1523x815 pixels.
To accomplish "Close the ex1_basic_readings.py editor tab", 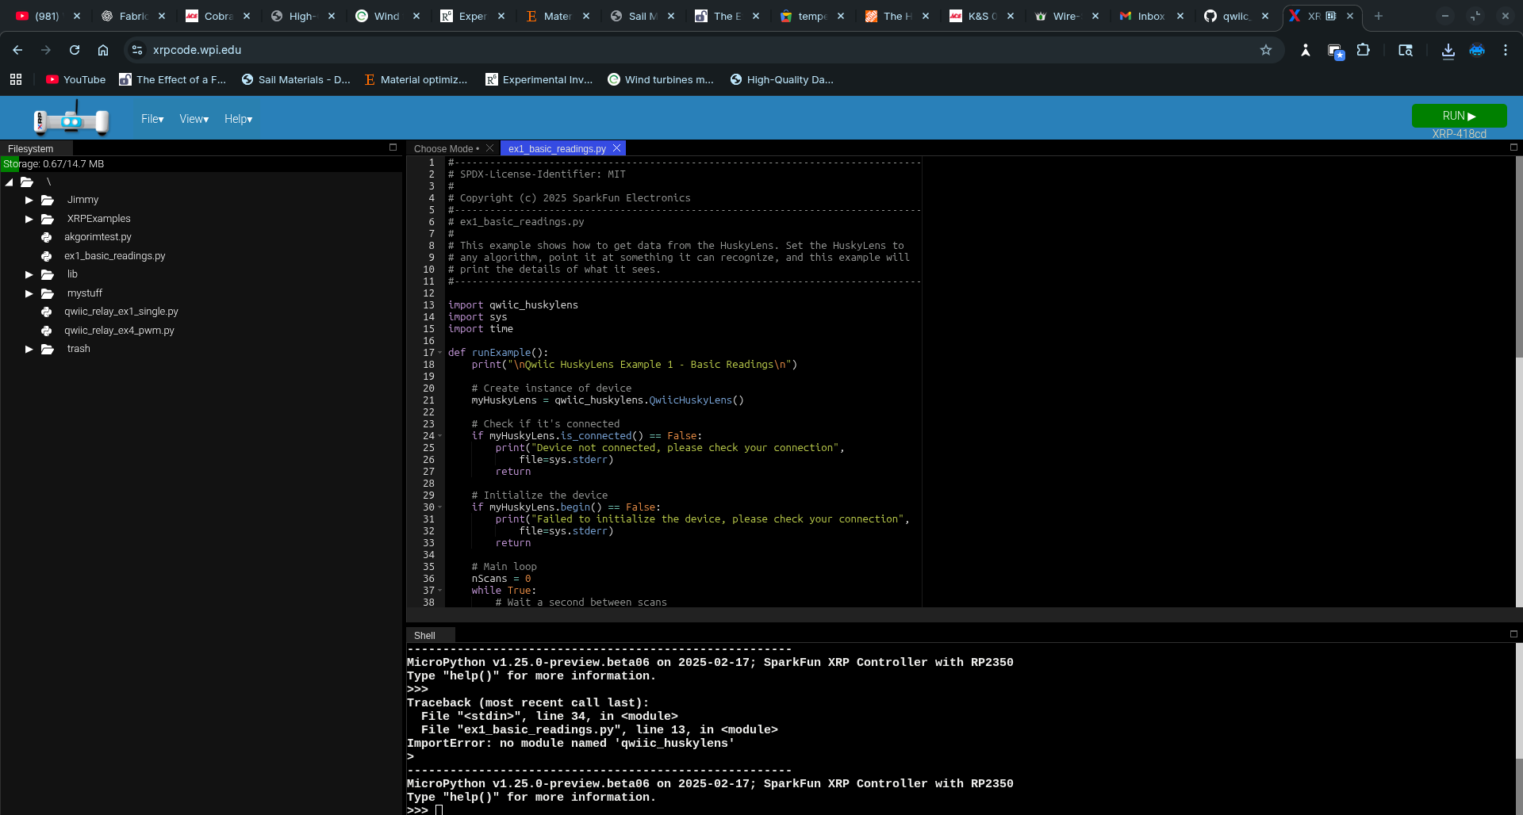I will click(616, 148).
